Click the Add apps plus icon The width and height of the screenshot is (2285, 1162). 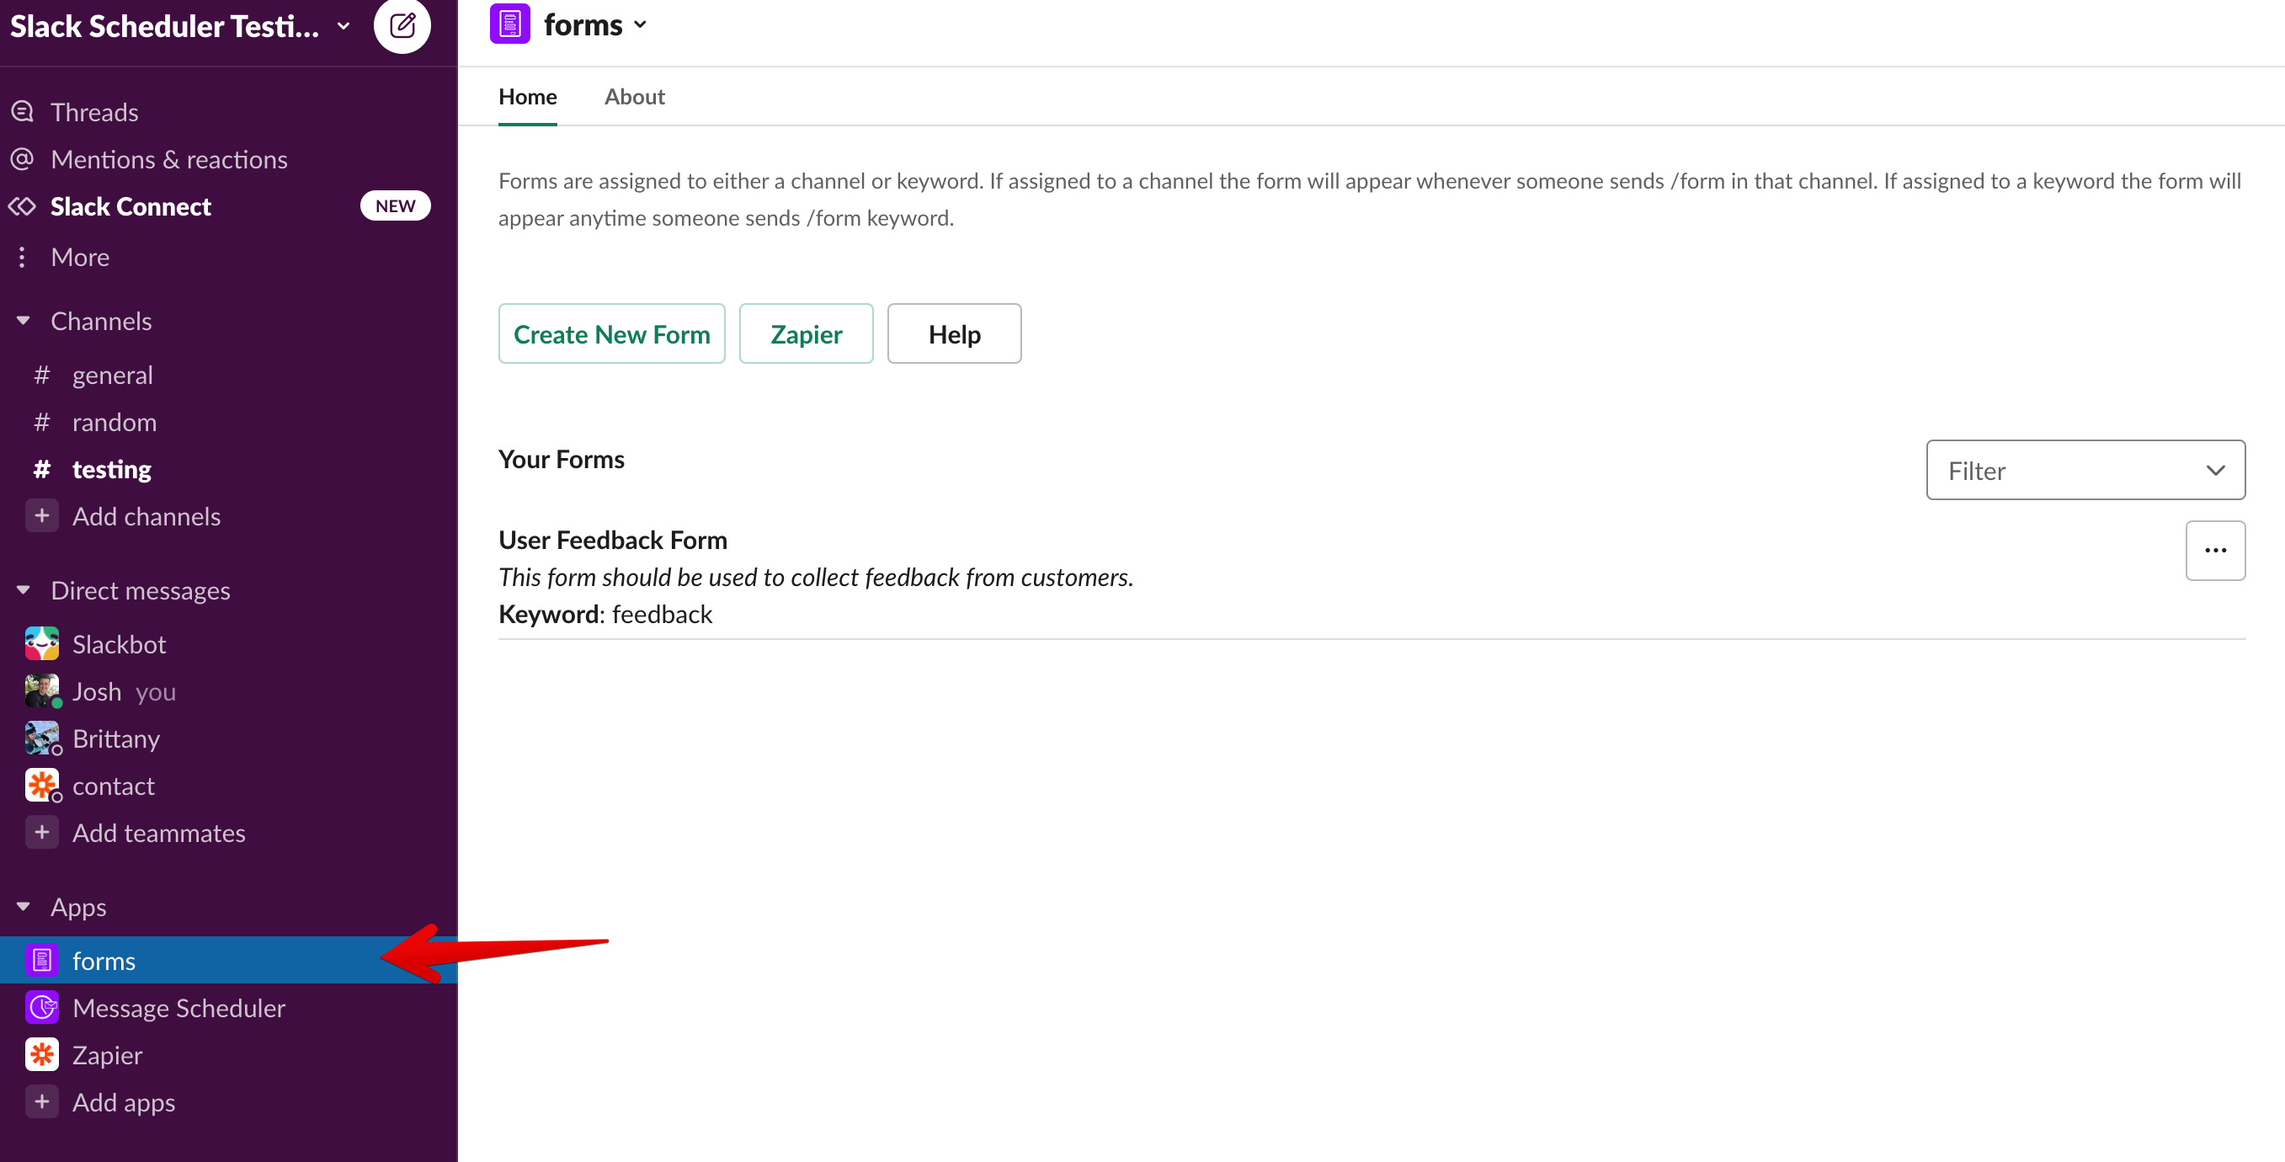tap(40, 1101)
